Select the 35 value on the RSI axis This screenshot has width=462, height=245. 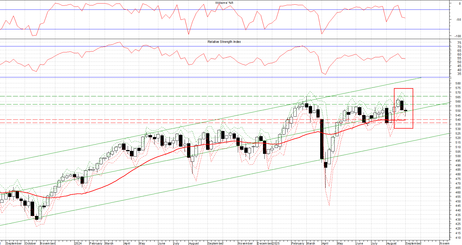459,74
